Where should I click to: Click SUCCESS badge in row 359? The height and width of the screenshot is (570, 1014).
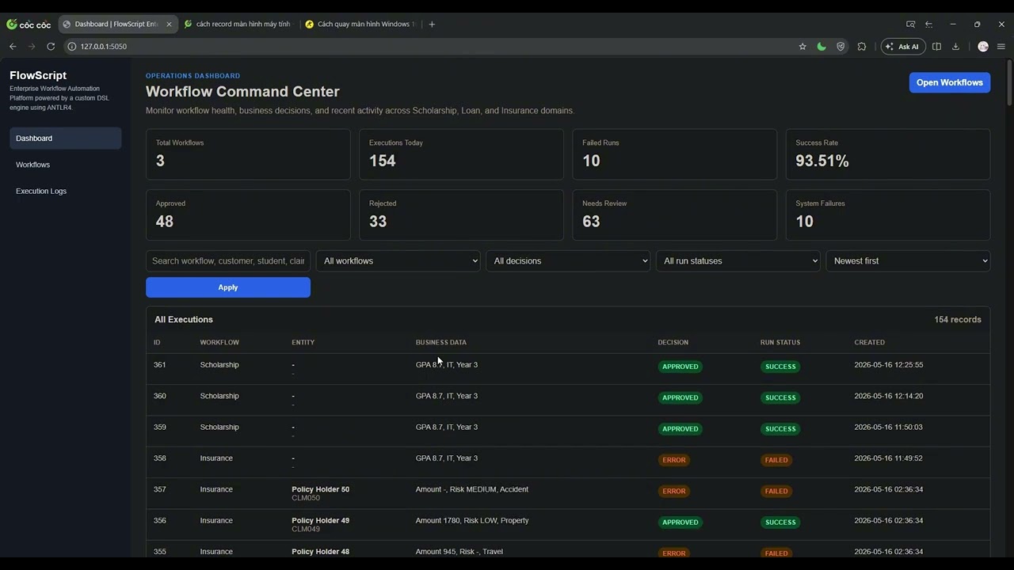pos(780,429)
